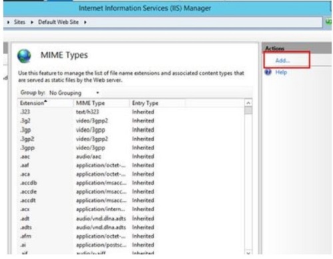This screenshot has width=333, height=259.
Task: Select the .accdb extension row
Action: tap(131, 183)
